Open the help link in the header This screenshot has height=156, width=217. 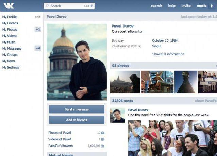coord(172,6)
